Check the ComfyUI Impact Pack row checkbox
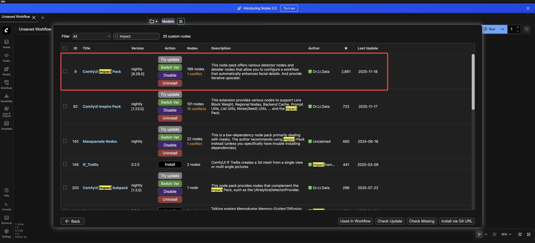Screen dimensions: 535x243 click(x=65, y=71)
